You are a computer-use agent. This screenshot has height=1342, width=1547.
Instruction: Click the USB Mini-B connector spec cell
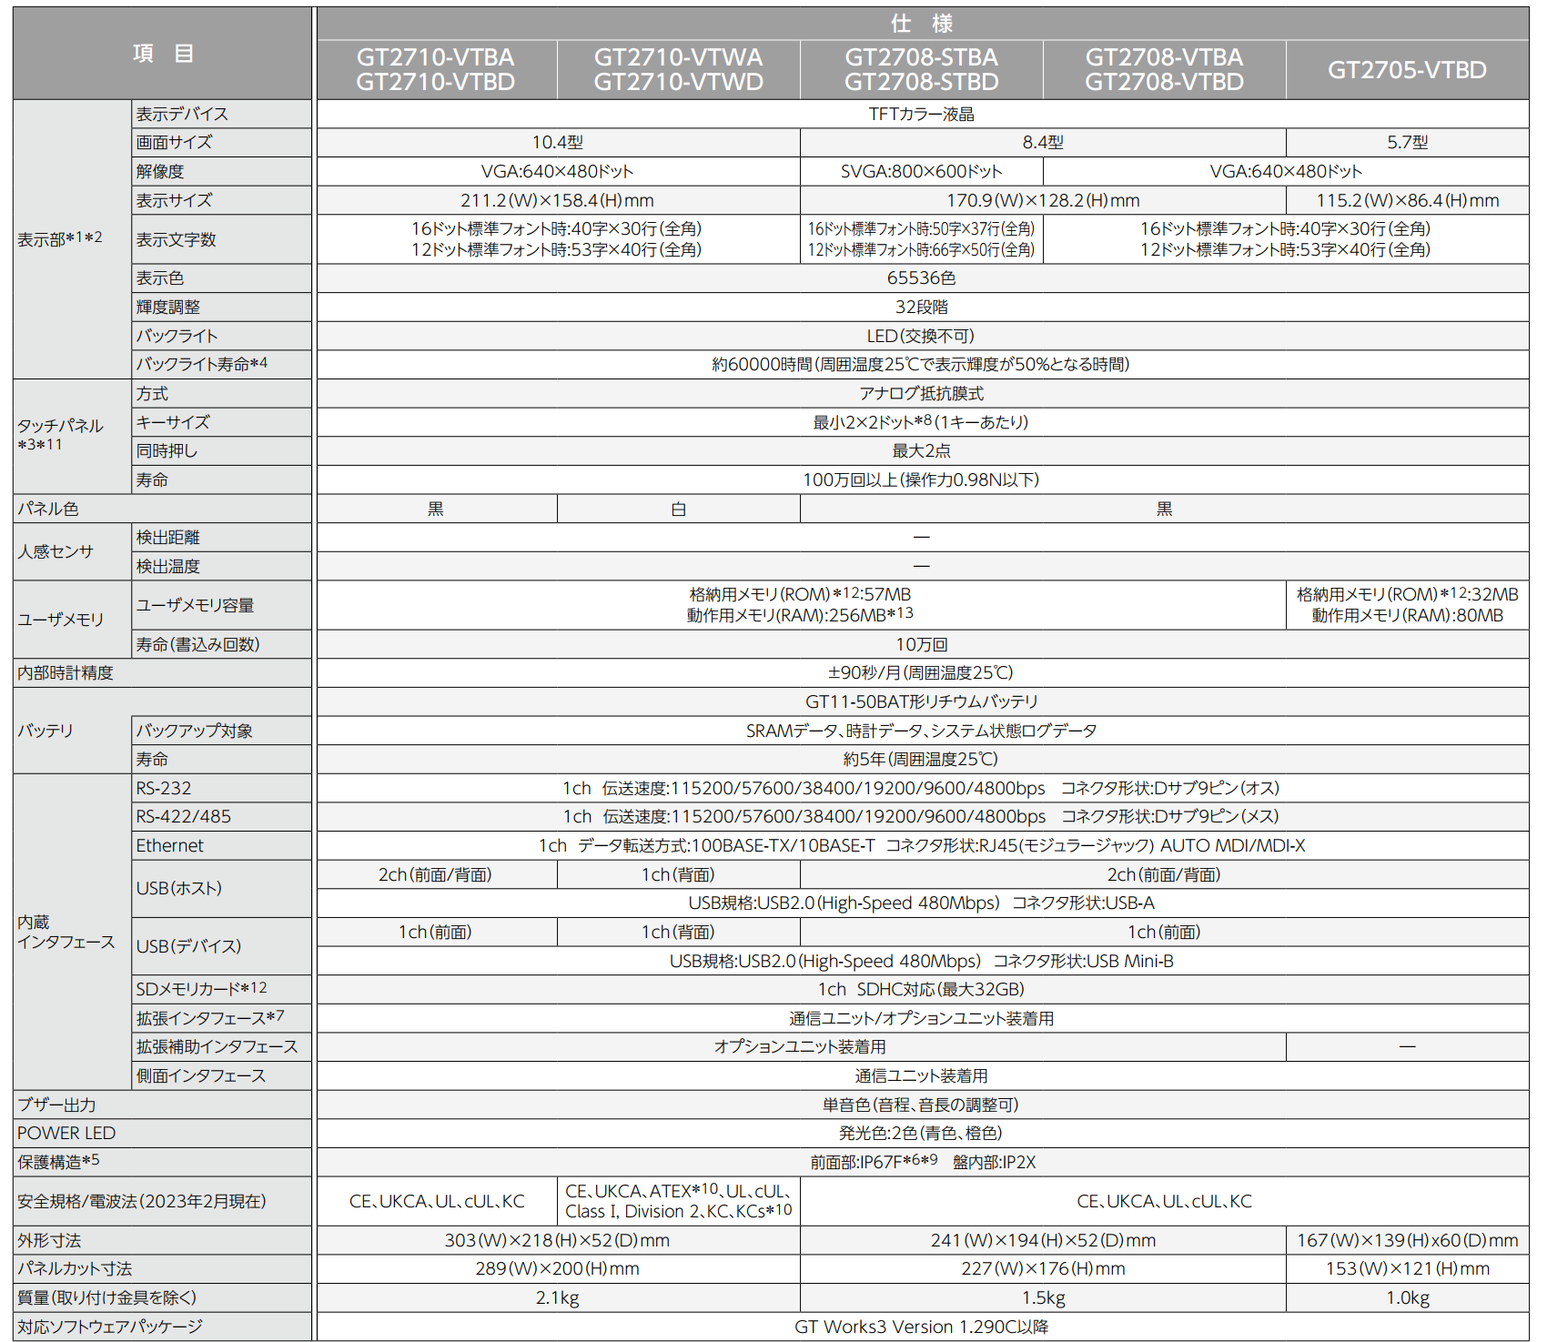(922, 962)
